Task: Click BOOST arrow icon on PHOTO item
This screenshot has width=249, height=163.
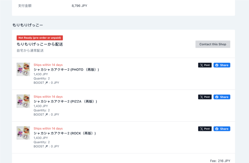Action: tap(46, 83)
